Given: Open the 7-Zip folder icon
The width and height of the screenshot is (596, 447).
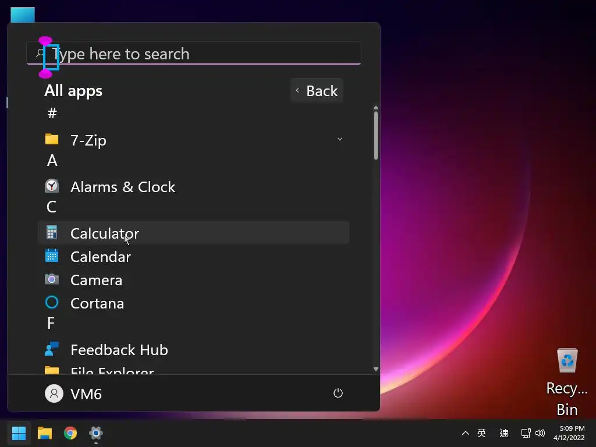Looking at the screenshot, I should (x=52, y=139).
